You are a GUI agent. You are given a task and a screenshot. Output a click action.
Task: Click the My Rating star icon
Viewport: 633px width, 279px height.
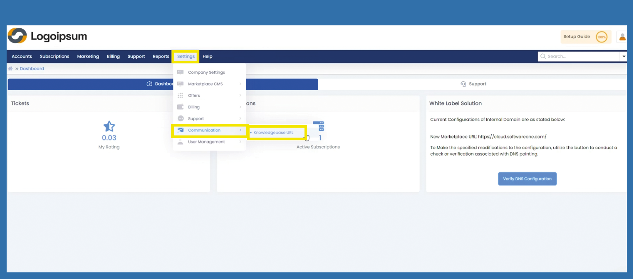[109, 126]
